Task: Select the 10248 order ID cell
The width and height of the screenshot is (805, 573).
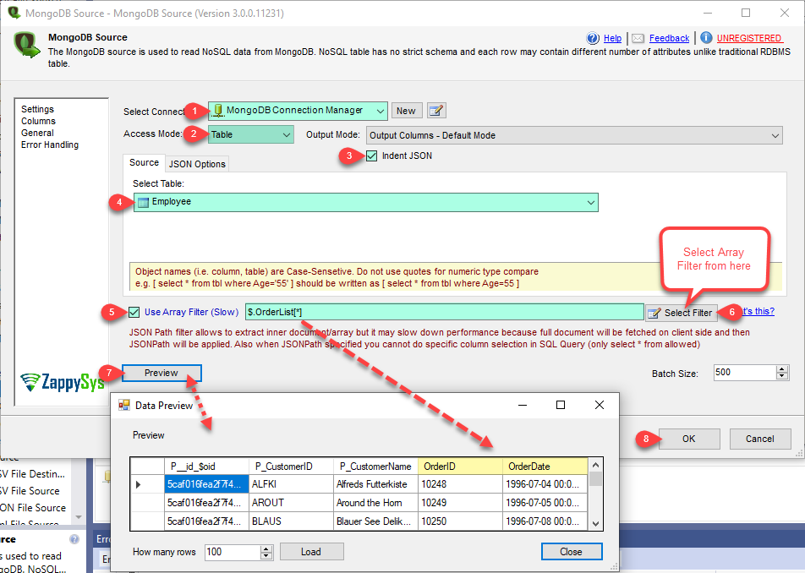Action: click(x=461, y=484)
